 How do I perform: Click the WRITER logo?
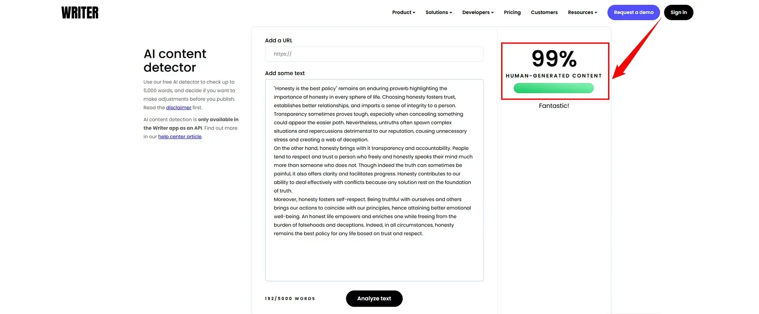click(x=79, y=12)
